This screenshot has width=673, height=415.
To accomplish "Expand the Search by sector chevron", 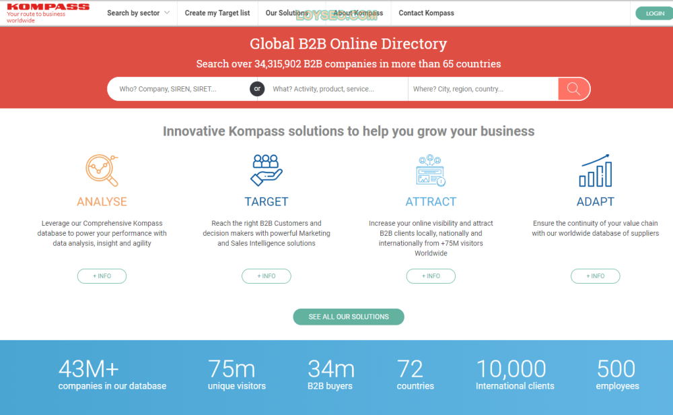I will [167, 13].
